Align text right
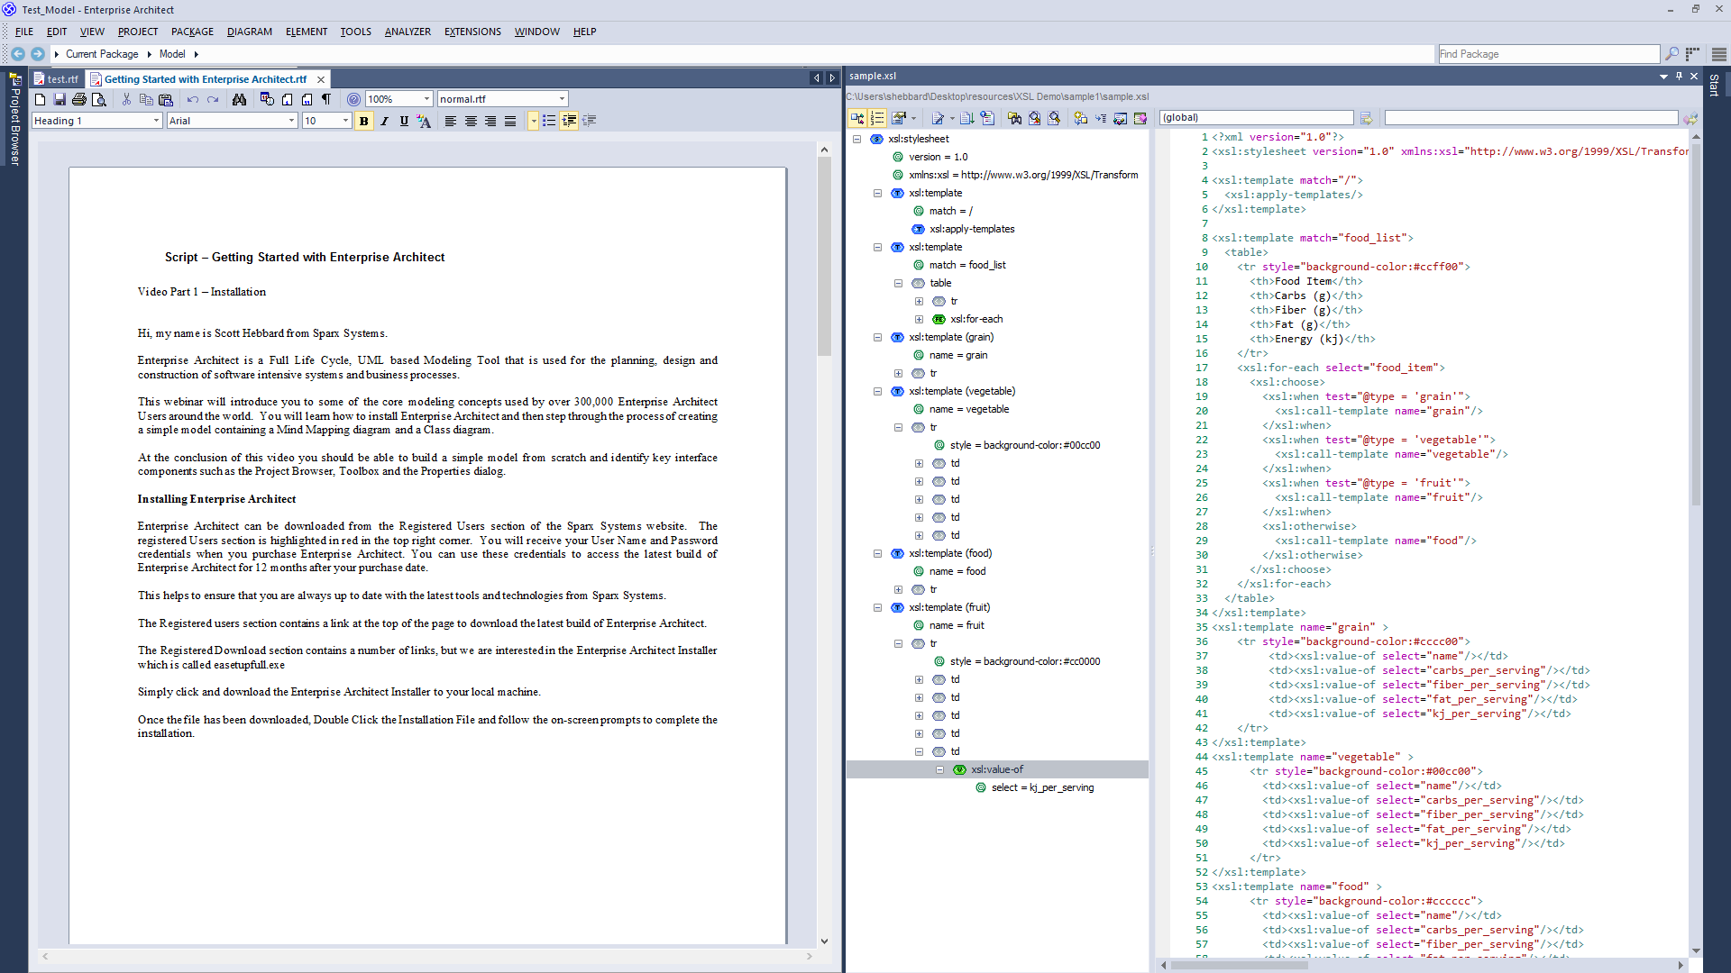 point(490,121)
